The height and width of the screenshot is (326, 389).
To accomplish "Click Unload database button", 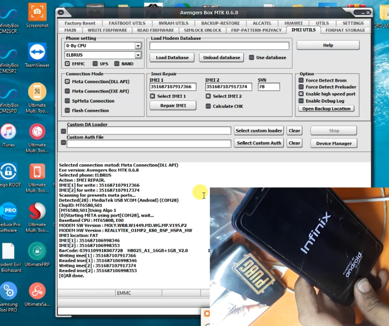I will click(221, 58).
